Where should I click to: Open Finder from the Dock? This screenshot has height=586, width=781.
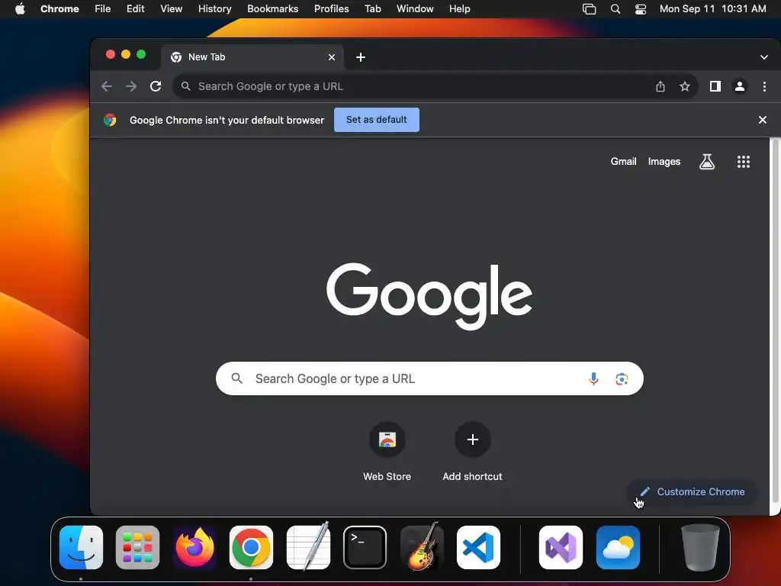click(x=81, y=547)
